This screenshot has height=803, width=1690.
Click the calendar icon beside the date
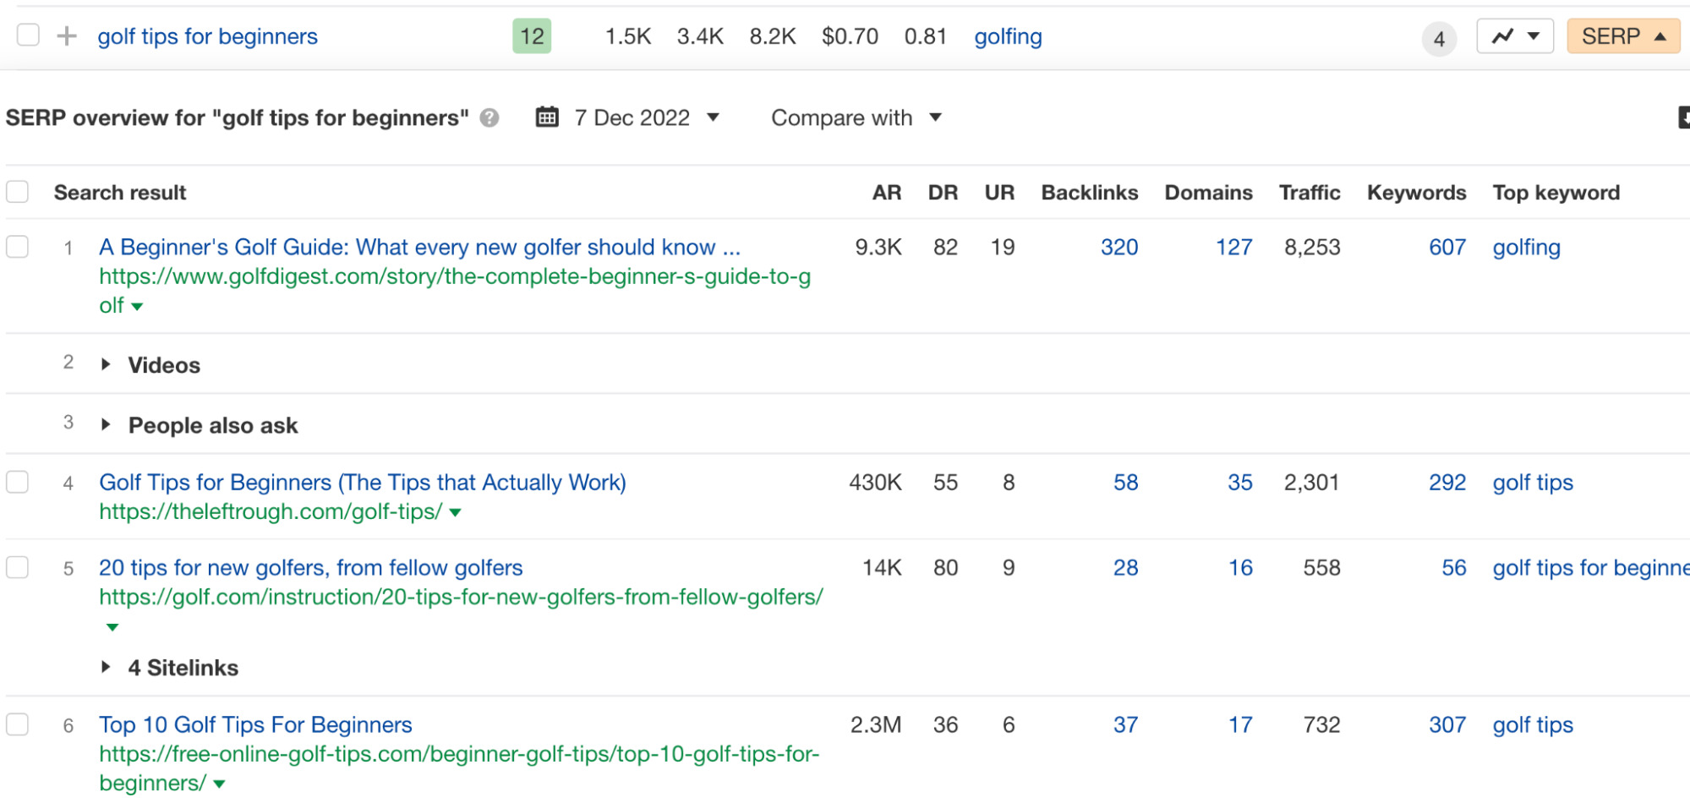point(548,117)
